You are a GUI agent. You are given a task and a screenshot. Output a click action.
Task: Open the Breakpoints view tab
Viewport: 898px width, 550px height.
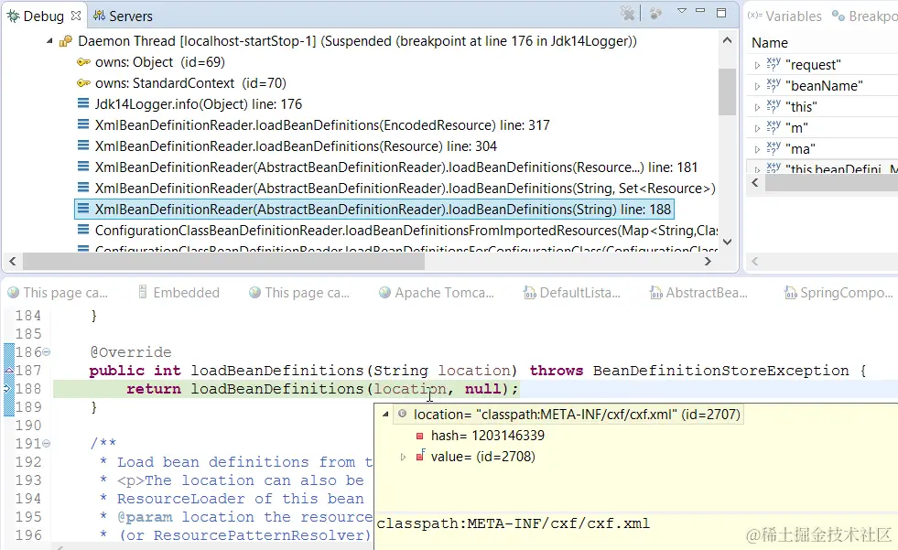tap(866, 16)
